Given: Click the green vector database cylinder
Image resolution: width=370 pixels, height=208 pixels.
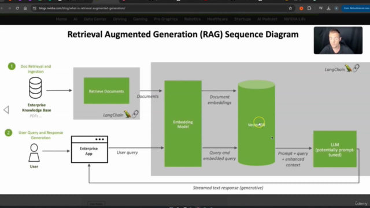Looking at the screenshot, I should 257,122.
